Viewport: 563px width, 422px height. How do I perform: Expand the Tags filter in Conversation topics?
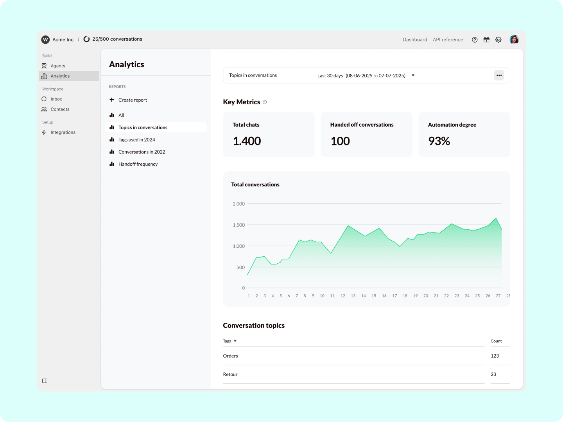(230, 341)
